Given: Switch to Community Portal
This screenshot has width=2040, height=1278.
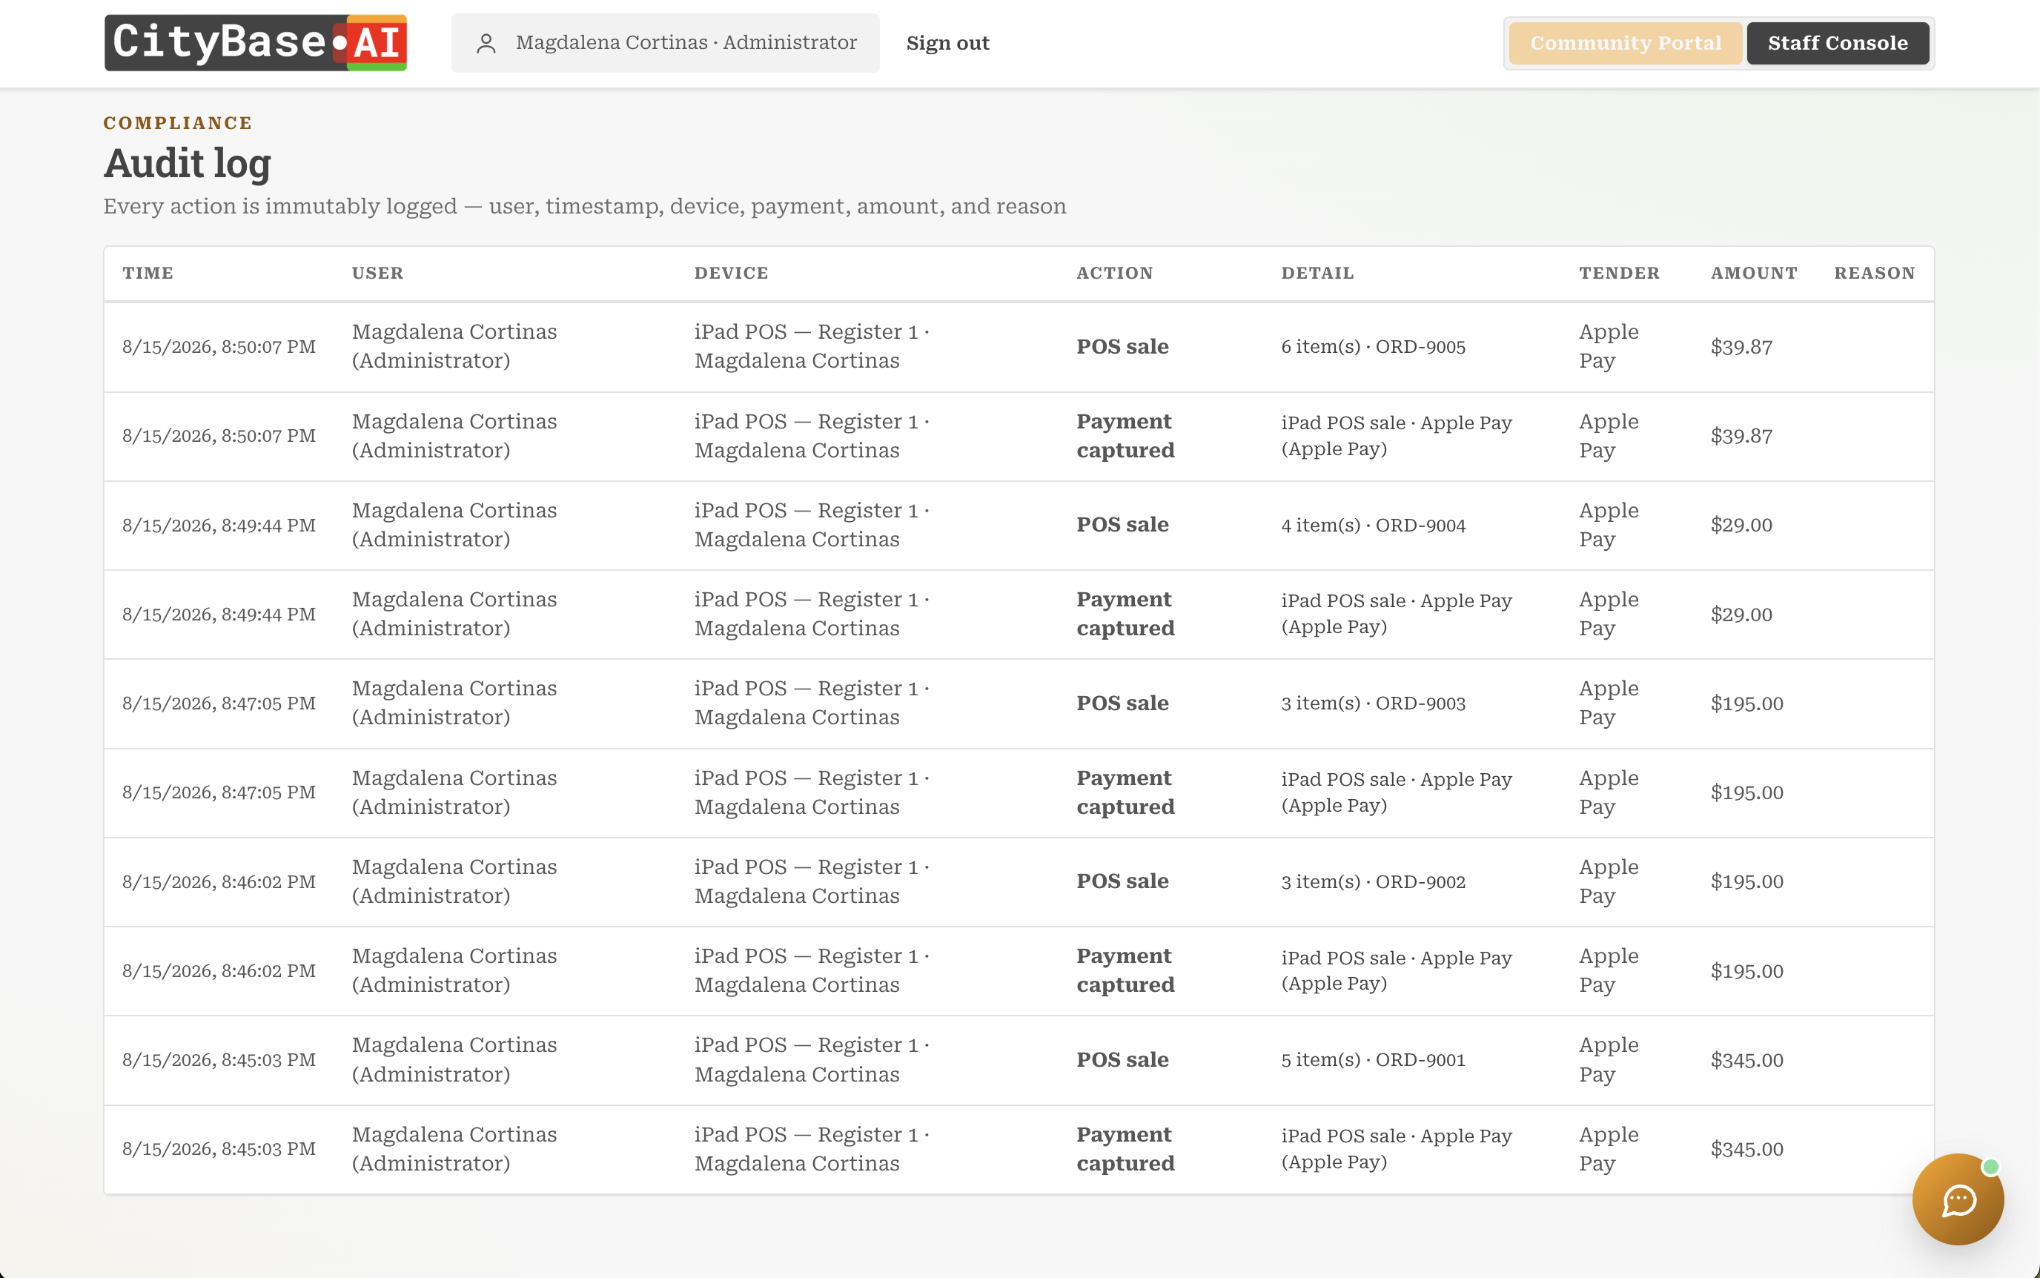Looking at the screenshot, I should tap(1625, 43).
